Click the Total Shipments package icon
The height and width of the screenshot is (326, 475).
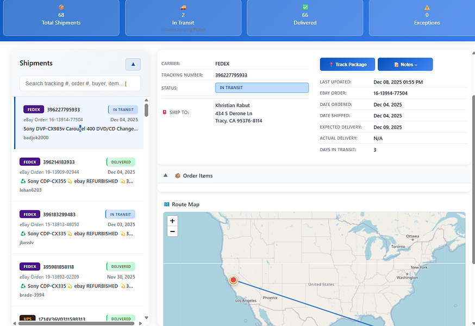[61, 7]
